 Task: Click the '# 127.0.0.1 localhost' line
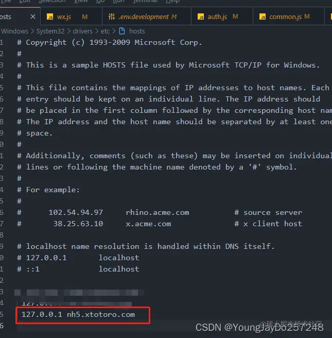click(x=78, y=258)
